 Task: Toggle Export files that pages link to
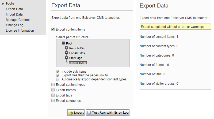pyautogui.click(x=58, y=76)
